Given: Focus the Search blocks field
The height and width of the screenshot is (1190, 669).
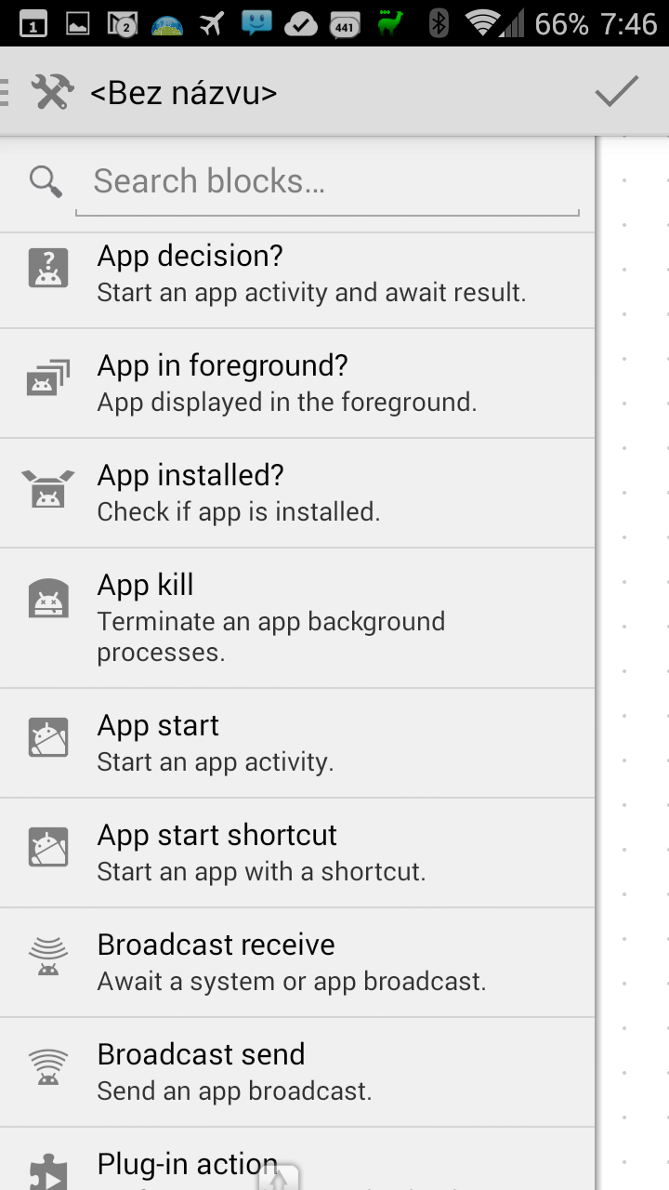Looking at the screenshot, I should click(327, 181).
